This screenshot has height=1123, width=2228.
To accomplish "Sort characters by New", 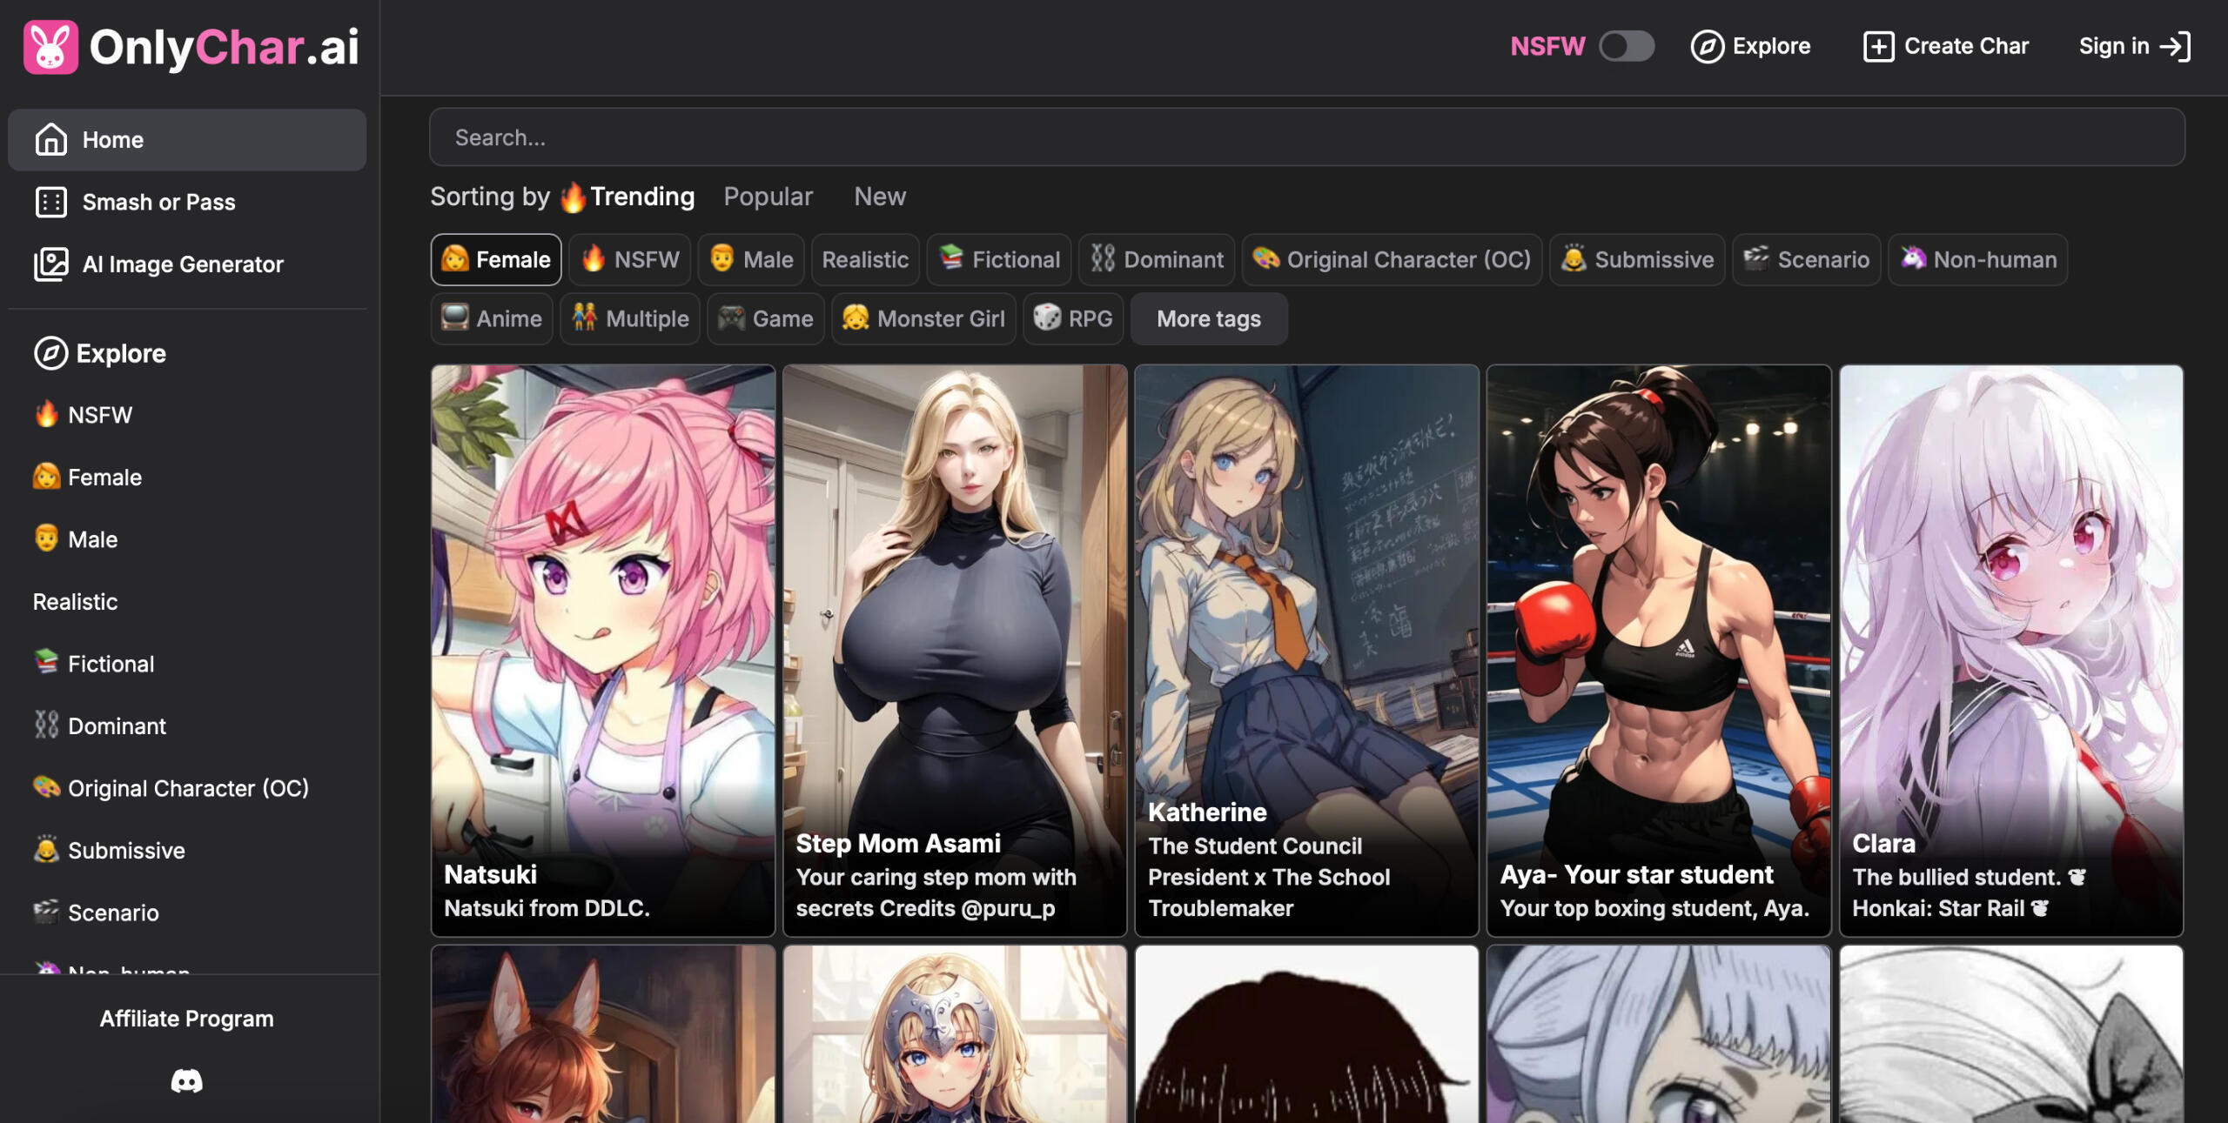I will click(x=880, y=197).
